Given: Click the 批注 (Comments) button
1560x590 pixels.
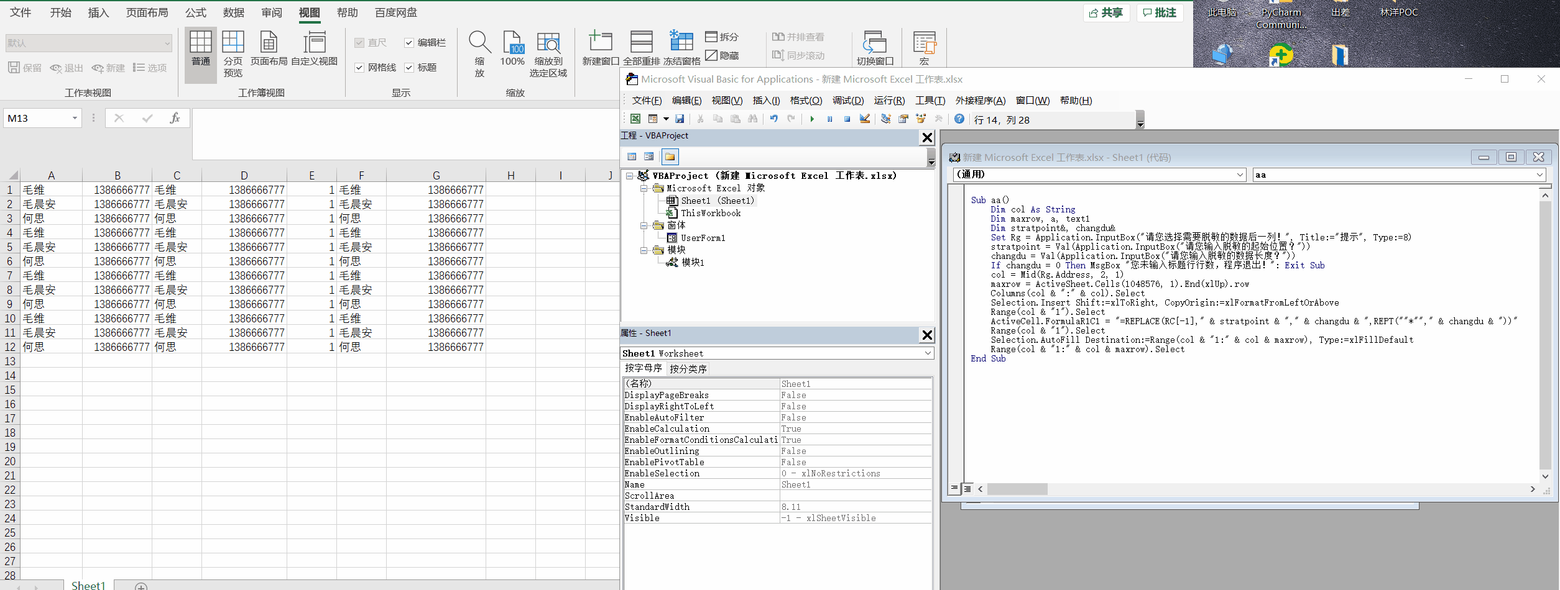Looking at the screenshot, I should point(1160,13).
